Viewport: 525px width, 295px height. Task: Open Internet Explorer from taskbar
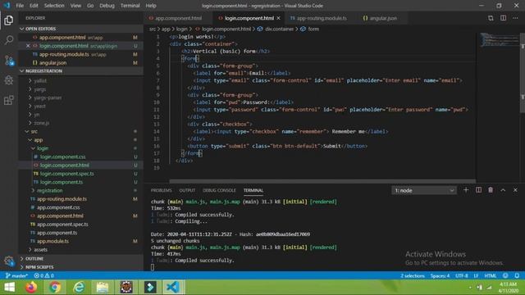click(79, 288)
